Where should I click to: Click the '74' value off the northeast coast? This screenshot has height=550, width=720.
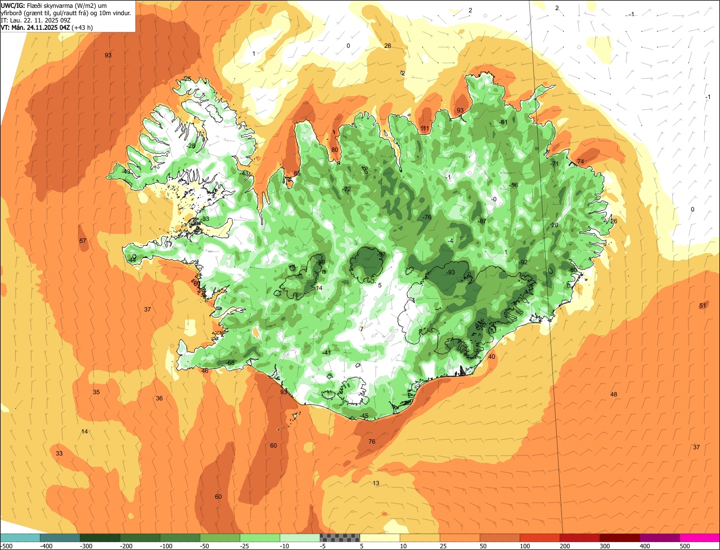tap(580, 161)
